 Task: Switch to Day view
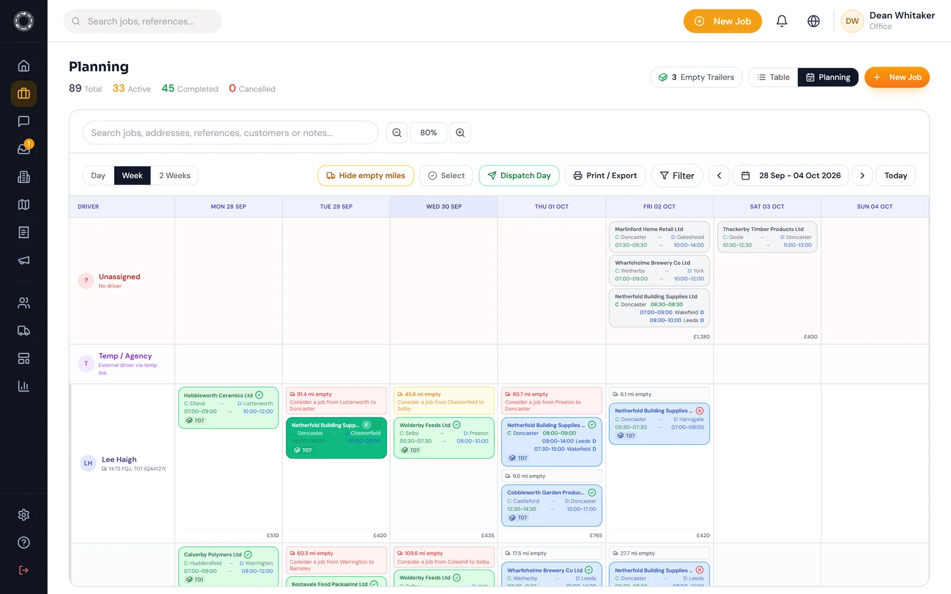[98, 175]
